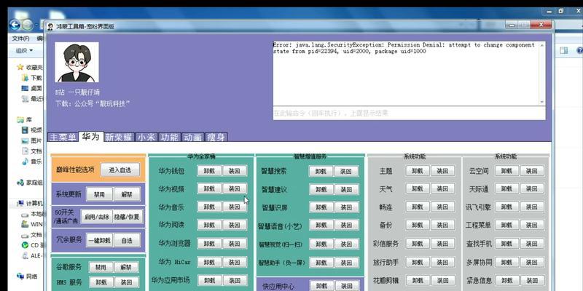Image resolution: width=583 pixels, height=291 pixels.
Task: Click 卸载 for HMS 服务
Action: click(101, 282)
